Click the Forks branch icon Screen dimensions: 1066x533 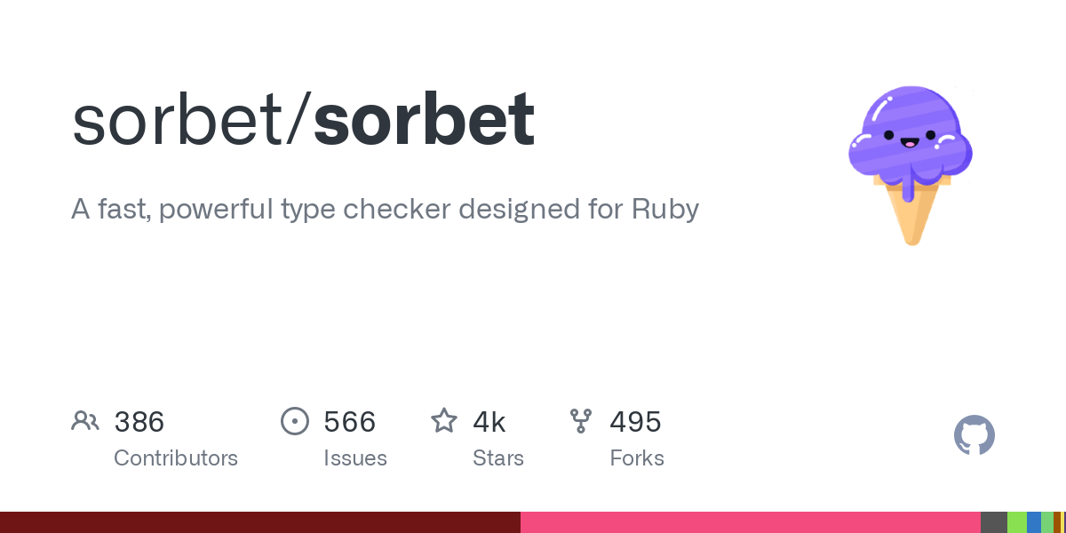point(581,420)
